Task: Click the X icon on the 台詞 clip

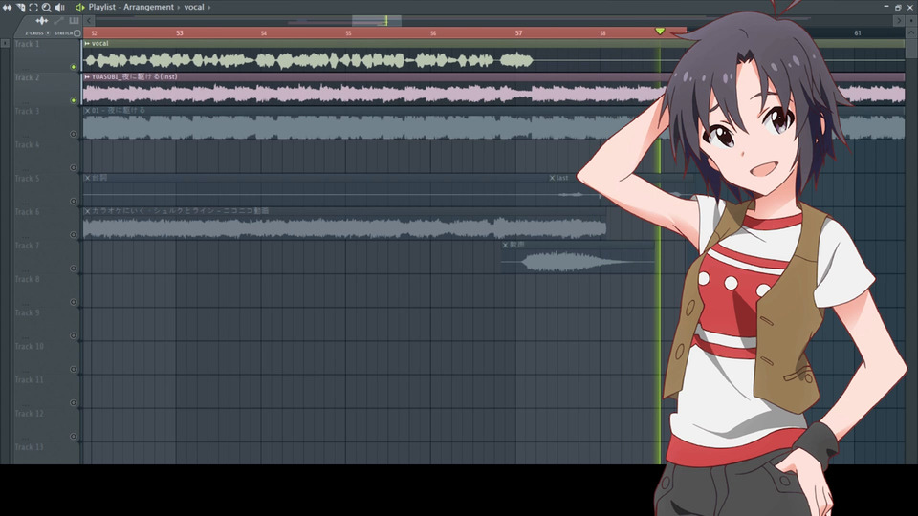Action: [87, 178]
